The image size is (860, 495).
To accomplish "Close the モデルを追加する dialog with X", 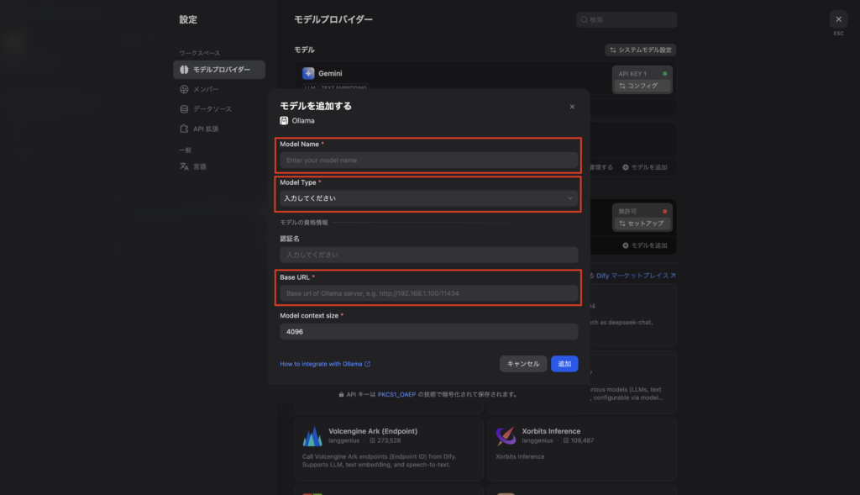I will [x=572, y=107].
